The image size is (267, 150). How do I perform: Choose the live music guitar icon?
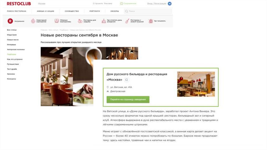127,21
